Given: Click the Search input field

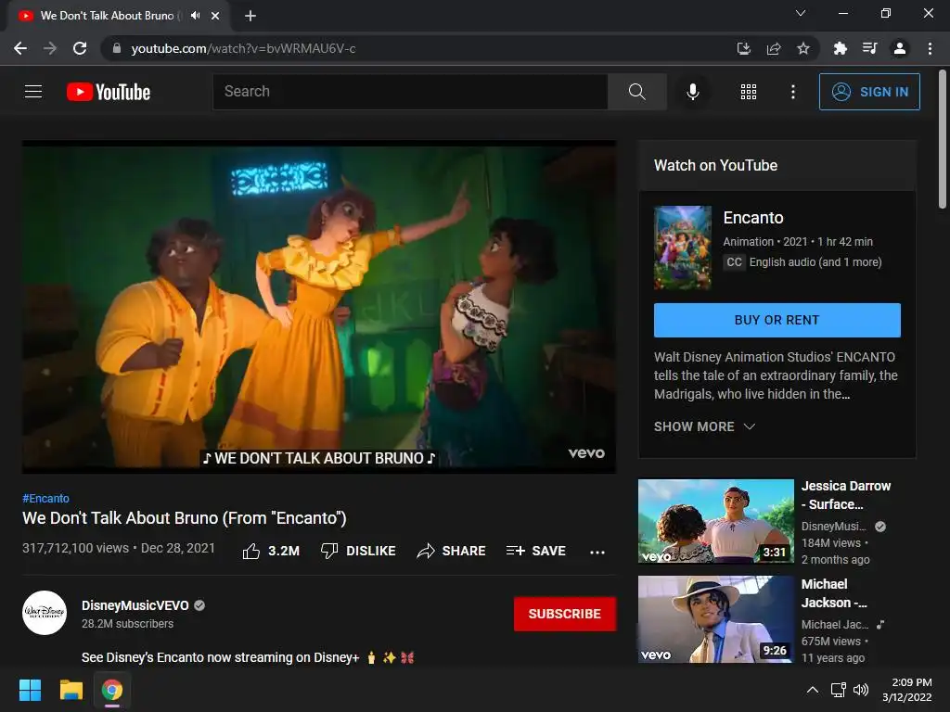Looking at the screenshot, I should [x=410, y=92].
